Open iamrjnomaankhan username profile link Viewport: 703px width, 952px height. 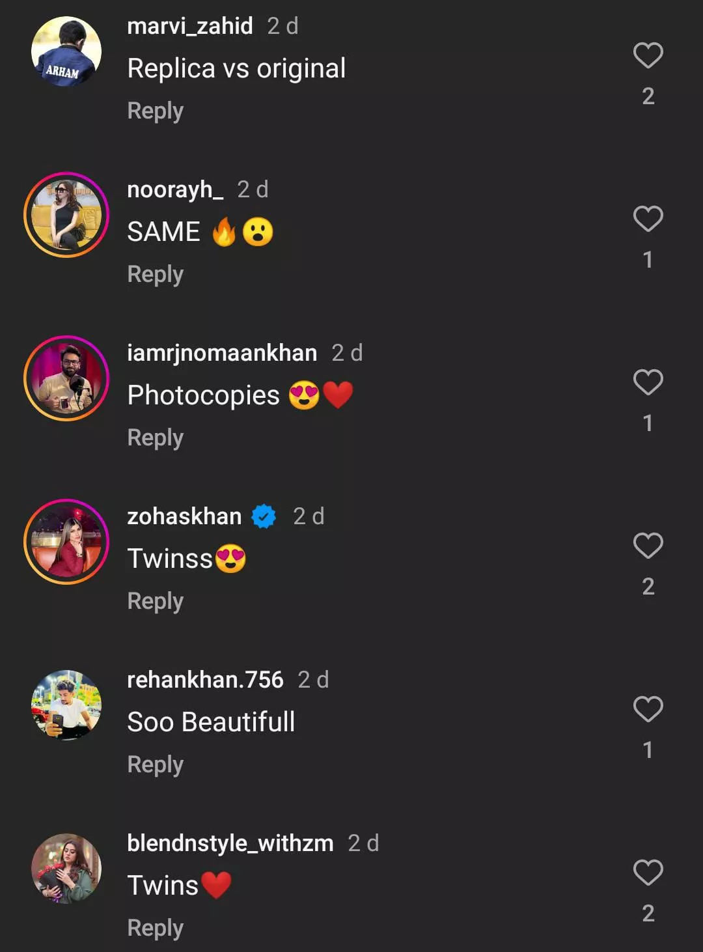(x=222, y=353)
